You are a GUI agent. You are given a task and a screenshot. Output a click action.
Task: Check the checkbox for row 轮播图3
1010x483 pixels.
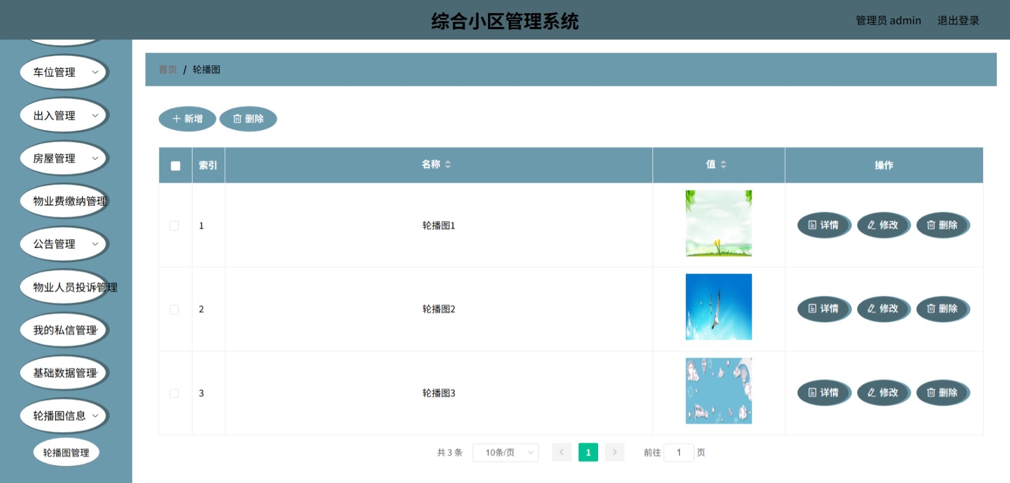click(174, 394)
